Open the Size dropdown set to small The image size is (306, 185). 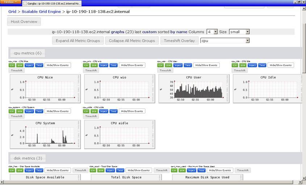(239, 32)
